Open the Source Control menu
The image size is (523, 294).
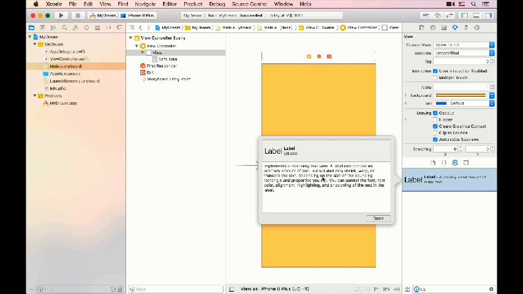click(x=249, y=4)
